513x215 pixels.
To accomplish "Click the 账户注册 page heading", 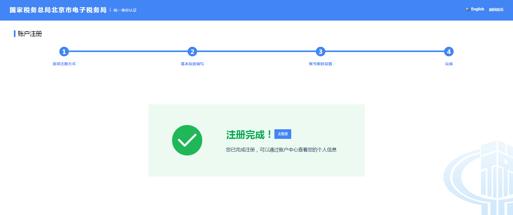I will (x=30, y=34).
